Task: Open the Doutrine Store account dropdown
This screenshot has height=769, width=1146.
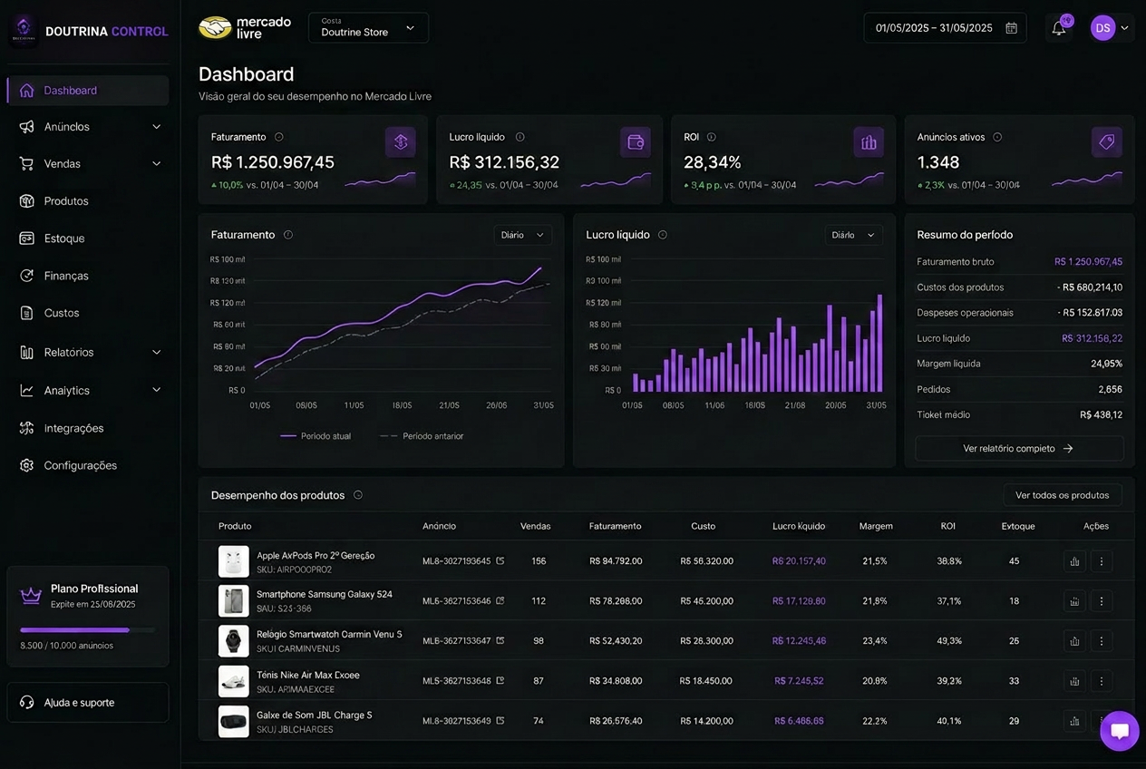Action: [368, 27]
